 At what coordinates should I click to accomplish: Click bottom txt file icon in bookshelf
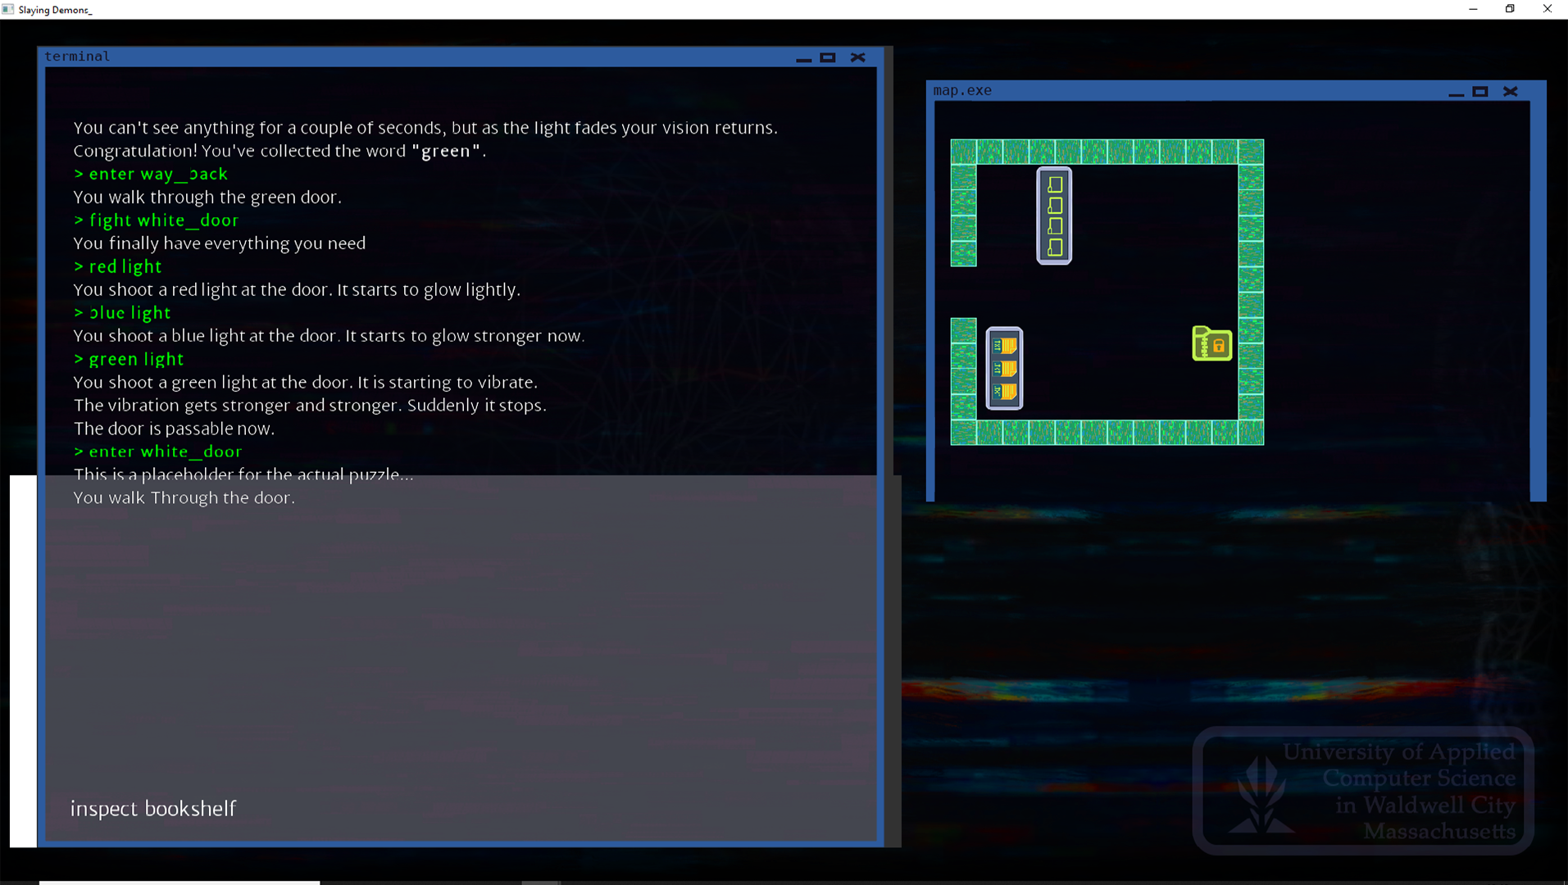pyautogui.click(x=1005, y=392)
